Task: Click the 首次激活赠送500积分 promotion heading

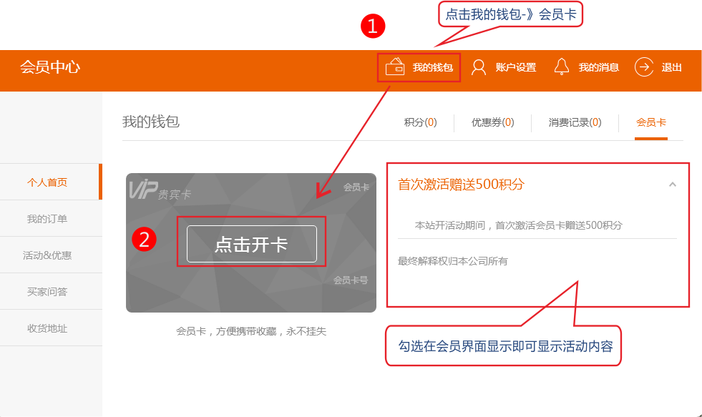Action: click(x=461, y=185)
